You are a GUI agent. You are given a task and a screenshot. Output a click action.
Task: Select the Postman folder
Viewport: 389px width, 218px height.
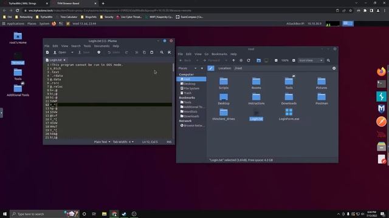tap(322, 99)
